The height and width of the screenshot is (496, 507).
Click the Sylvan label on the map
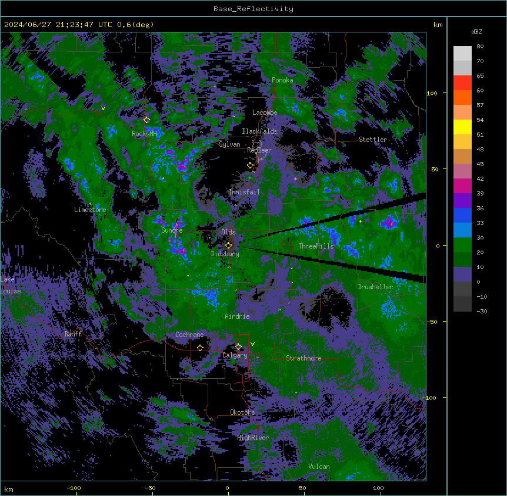tap(229, 144)
